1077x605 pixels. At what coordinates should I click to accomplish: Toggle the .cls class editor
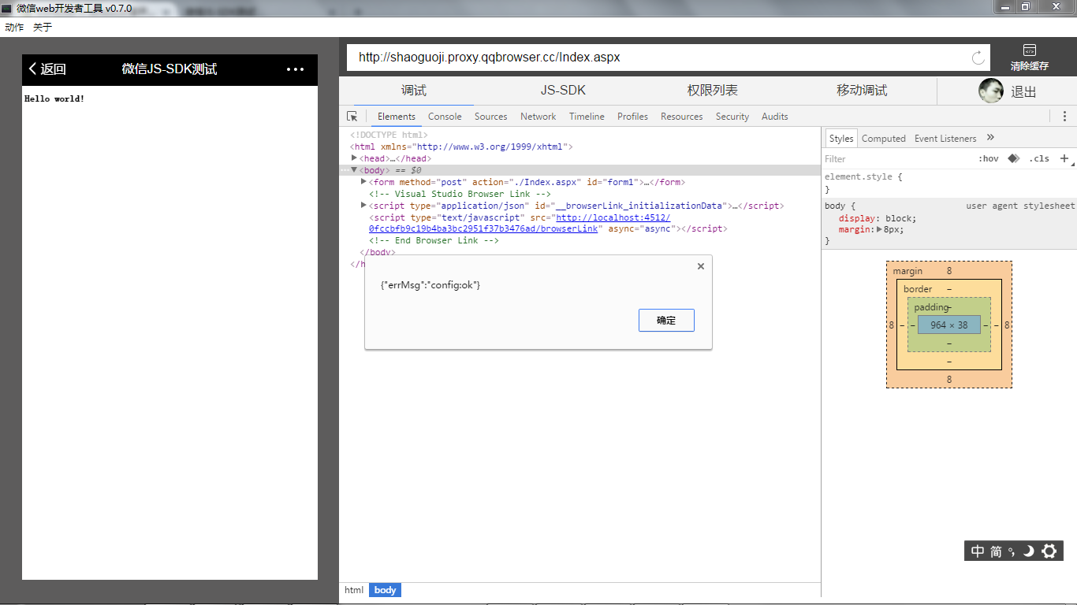pyautogui.click(x=1039, y=158)
